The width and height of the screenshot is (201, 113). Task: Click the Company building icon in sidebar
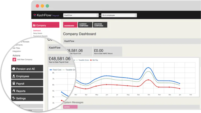click(x=34, y=25)
